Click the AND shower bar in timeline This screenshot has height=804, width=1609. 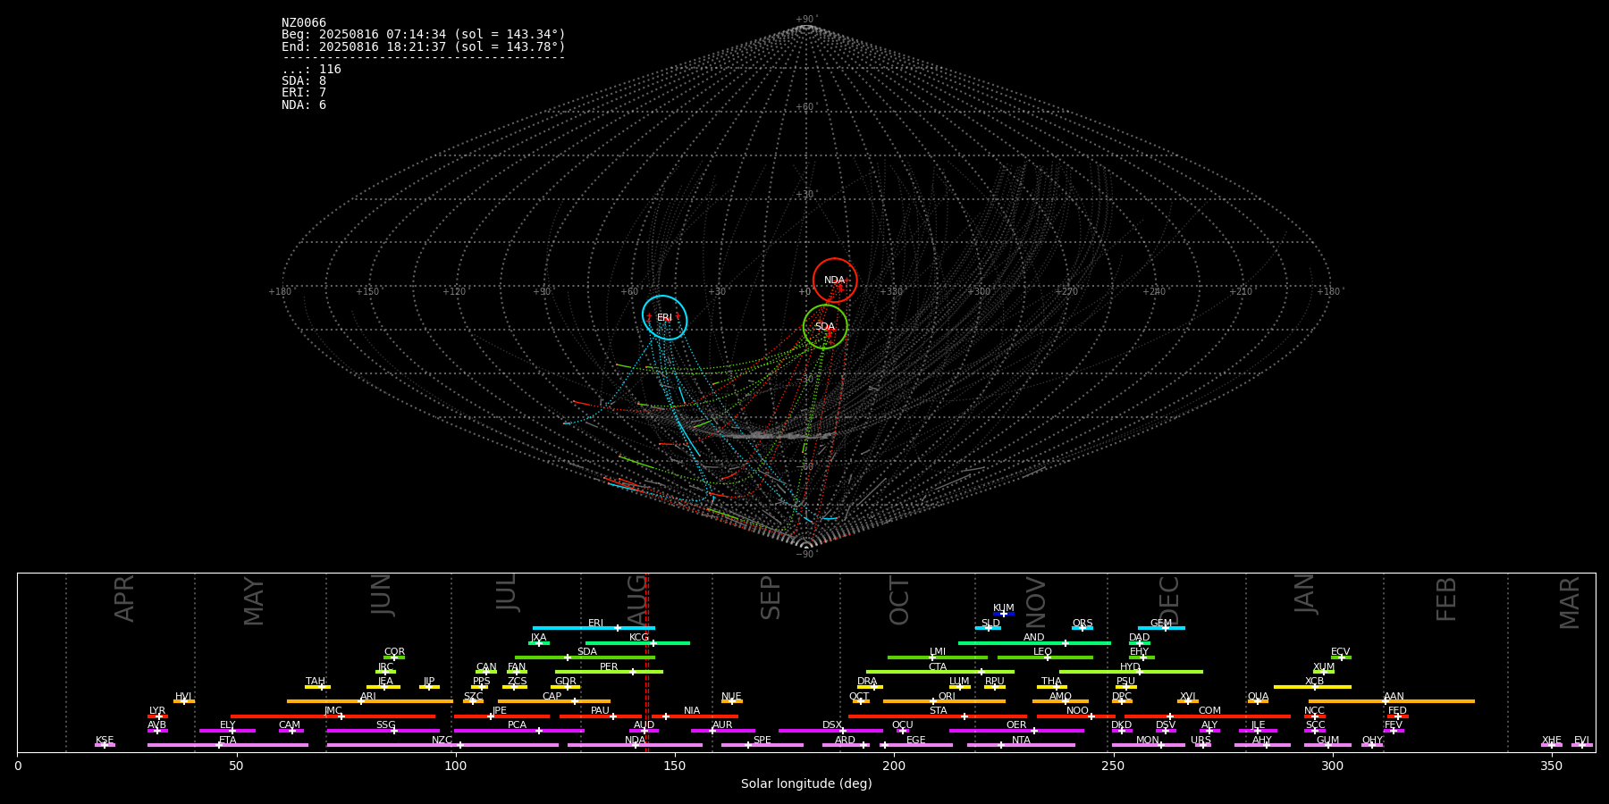pyautogui.click(x=1034, y=643)
